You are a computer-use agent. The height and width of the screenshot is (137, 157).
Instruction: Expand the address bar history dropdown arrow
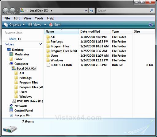(x=86, y=11)
